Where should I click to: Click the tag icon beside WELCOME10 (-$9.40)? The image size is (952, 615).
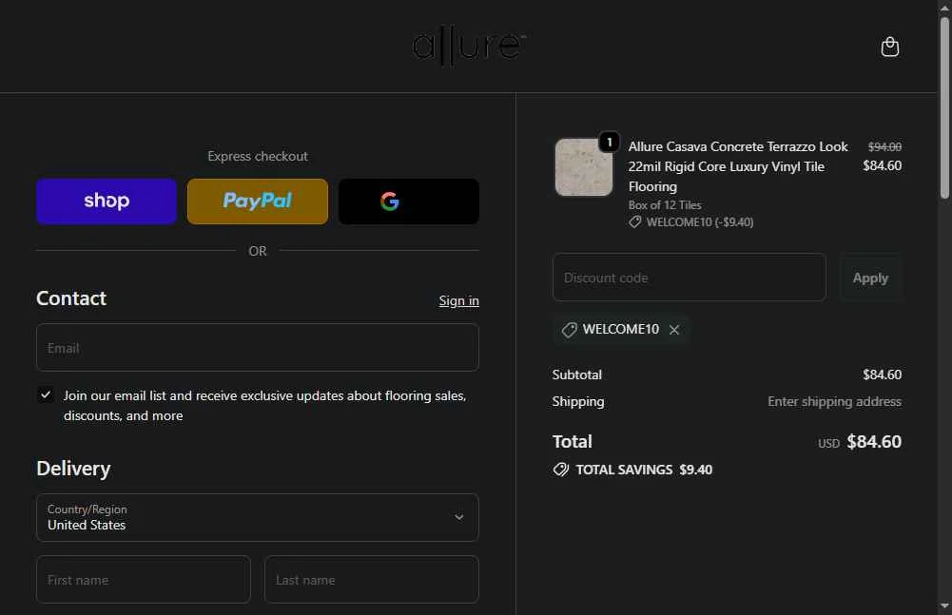(x=635, y=222)
